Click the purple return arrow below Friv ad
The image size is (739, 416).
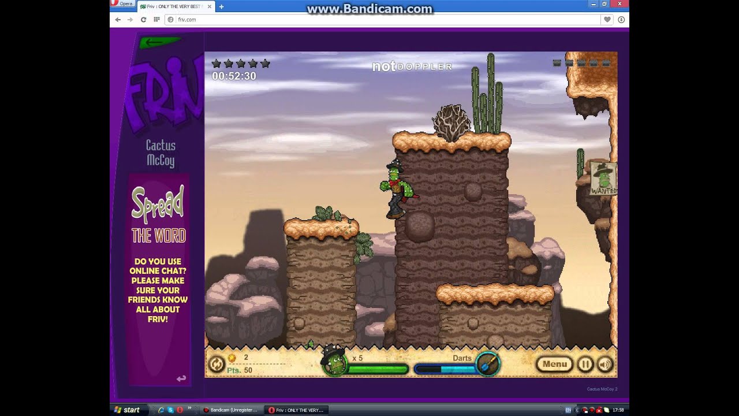pos(181,378)
